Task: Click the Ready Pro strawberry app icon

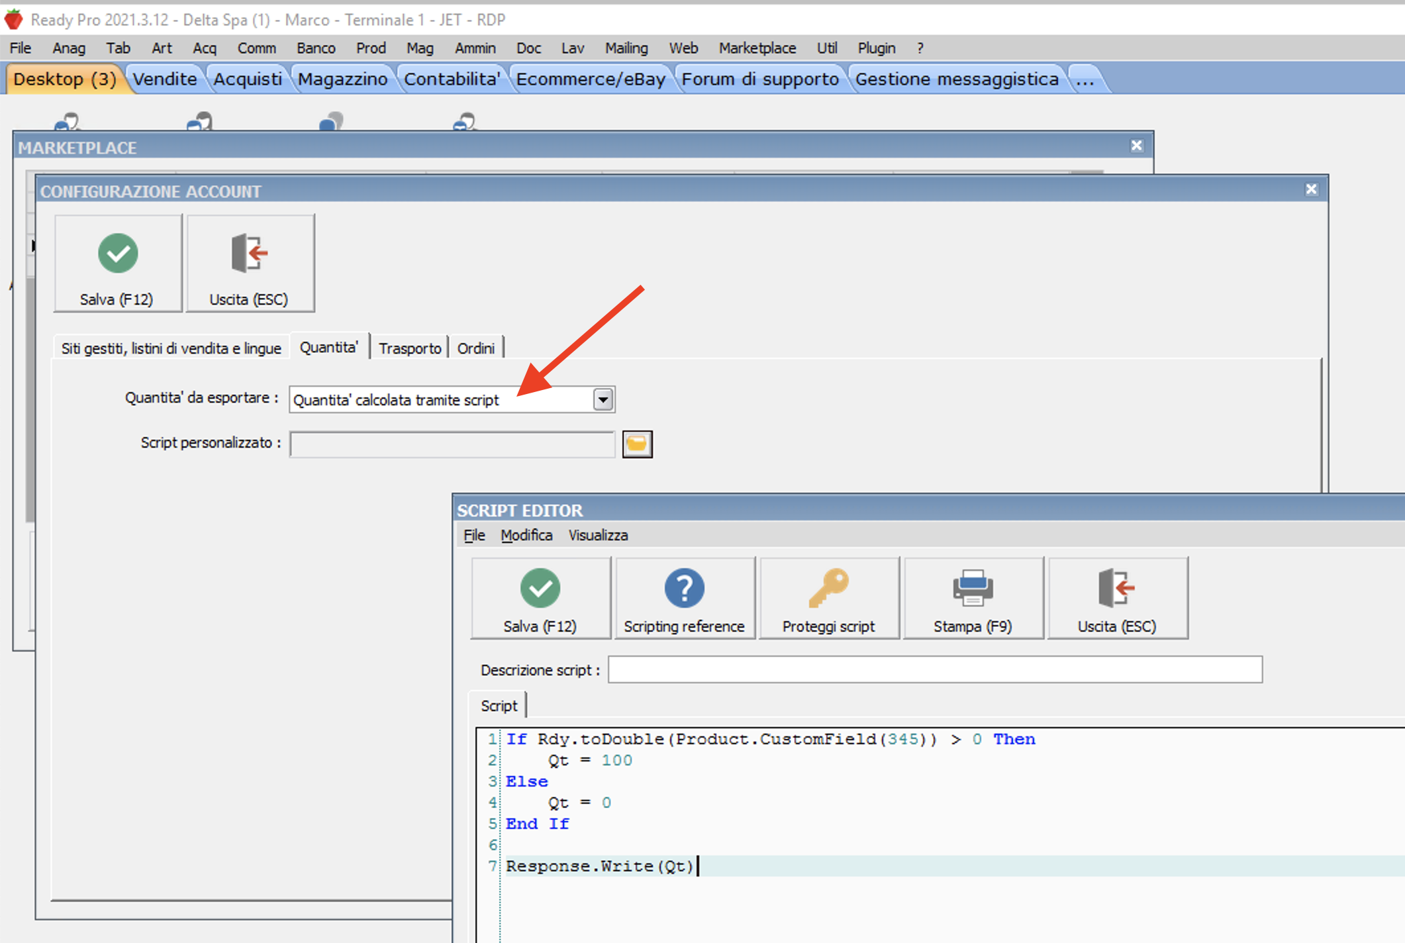Action: point(13,19)
